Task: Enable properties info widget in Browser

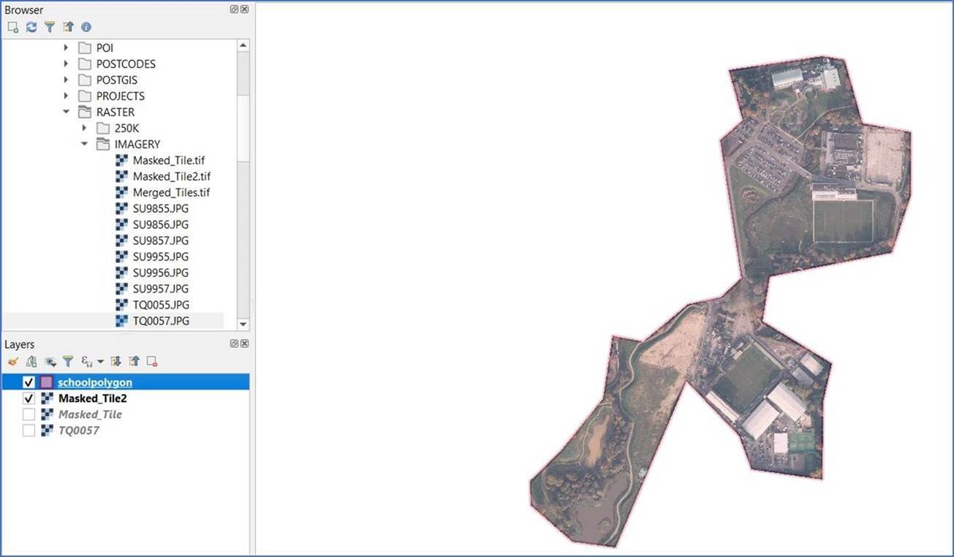Action: tap(86, 27)
